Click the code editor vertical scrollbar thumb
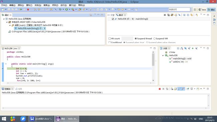The image size is (217, 122). click(x=153, y=59)
